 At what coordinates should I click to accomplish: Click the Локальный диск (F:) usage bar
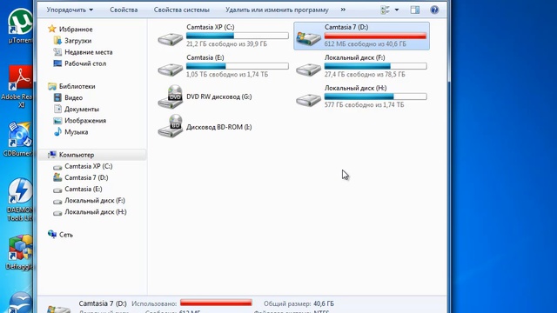375,66
